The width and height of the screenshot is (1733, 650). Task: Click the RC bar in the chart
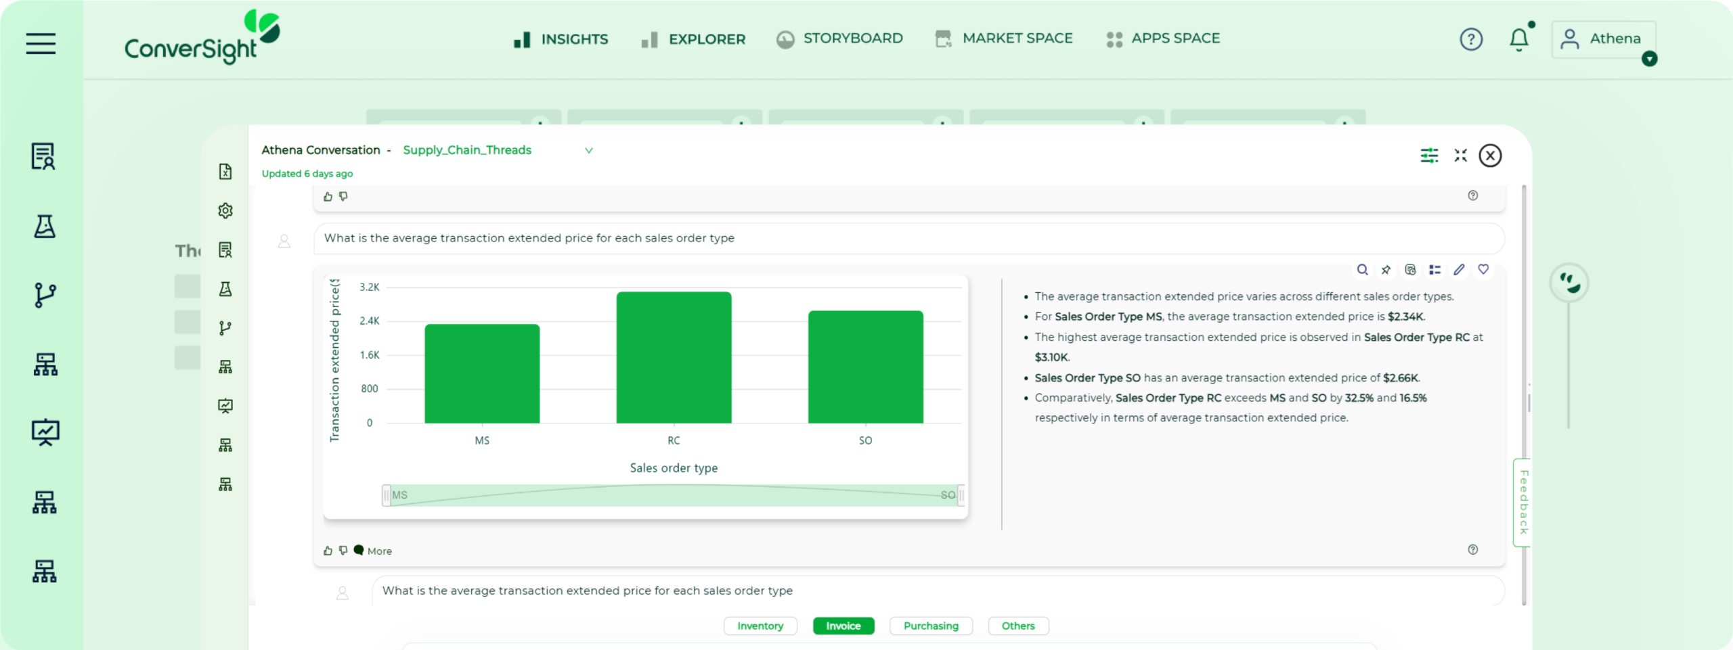tap(674, 357)
